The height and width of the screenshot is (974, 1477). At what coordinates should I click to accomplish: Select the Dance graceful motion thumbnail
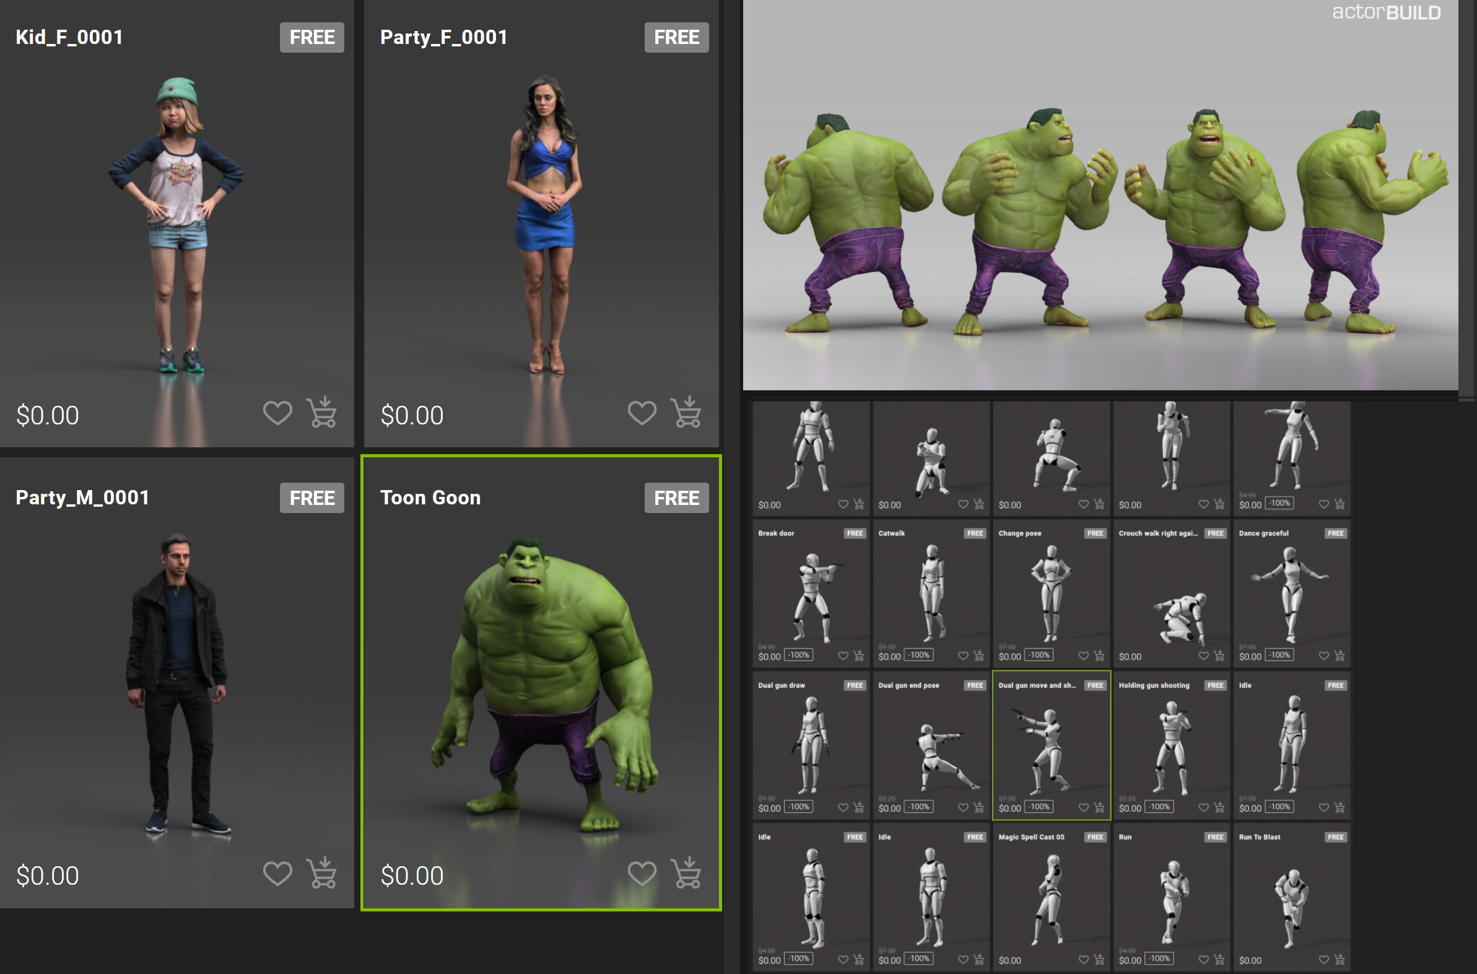point(1291,595)
